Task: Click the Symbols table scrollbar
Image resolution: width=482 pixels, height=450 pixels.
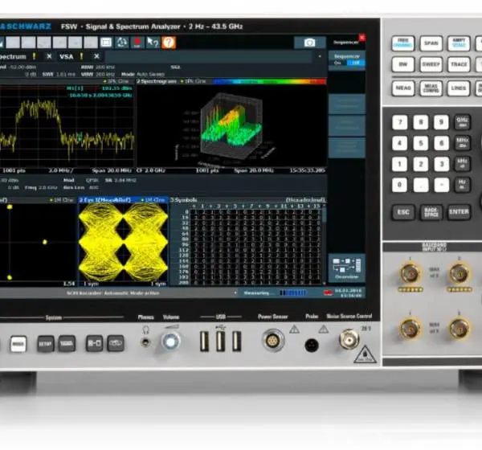Action: coord(324,244)
